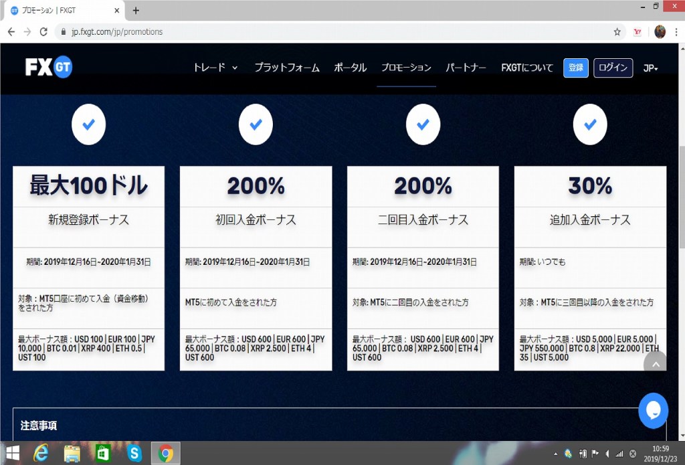Click checkmark above 追加入金ボーナス card
This screenshot has width=685, height=465.
point(590,124)
